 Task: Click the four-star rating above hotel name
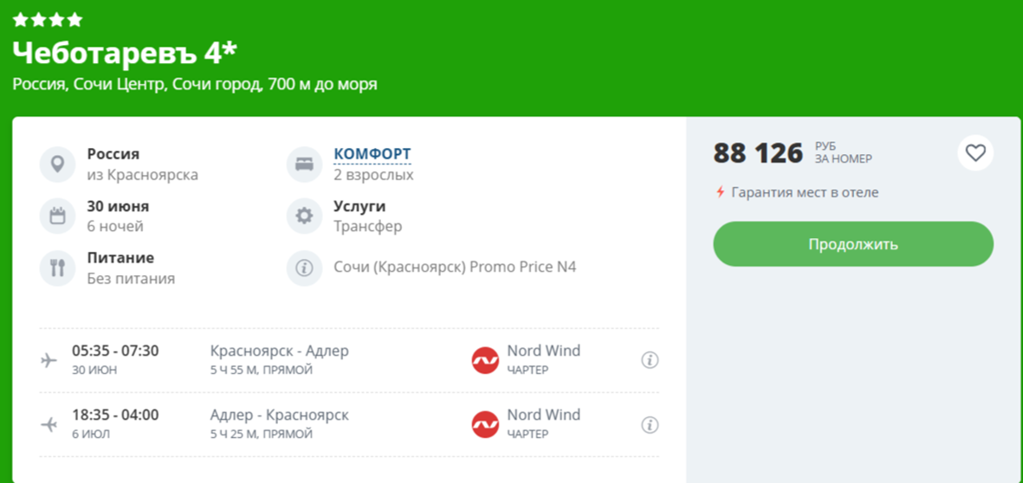click(x=48, y=19)
